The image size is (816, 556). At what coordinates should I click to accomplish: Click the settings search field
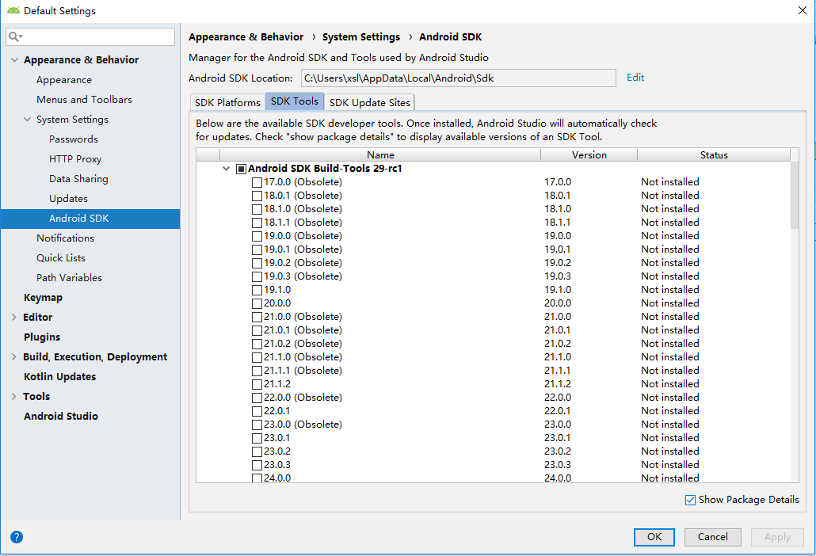tap(90, 36)
